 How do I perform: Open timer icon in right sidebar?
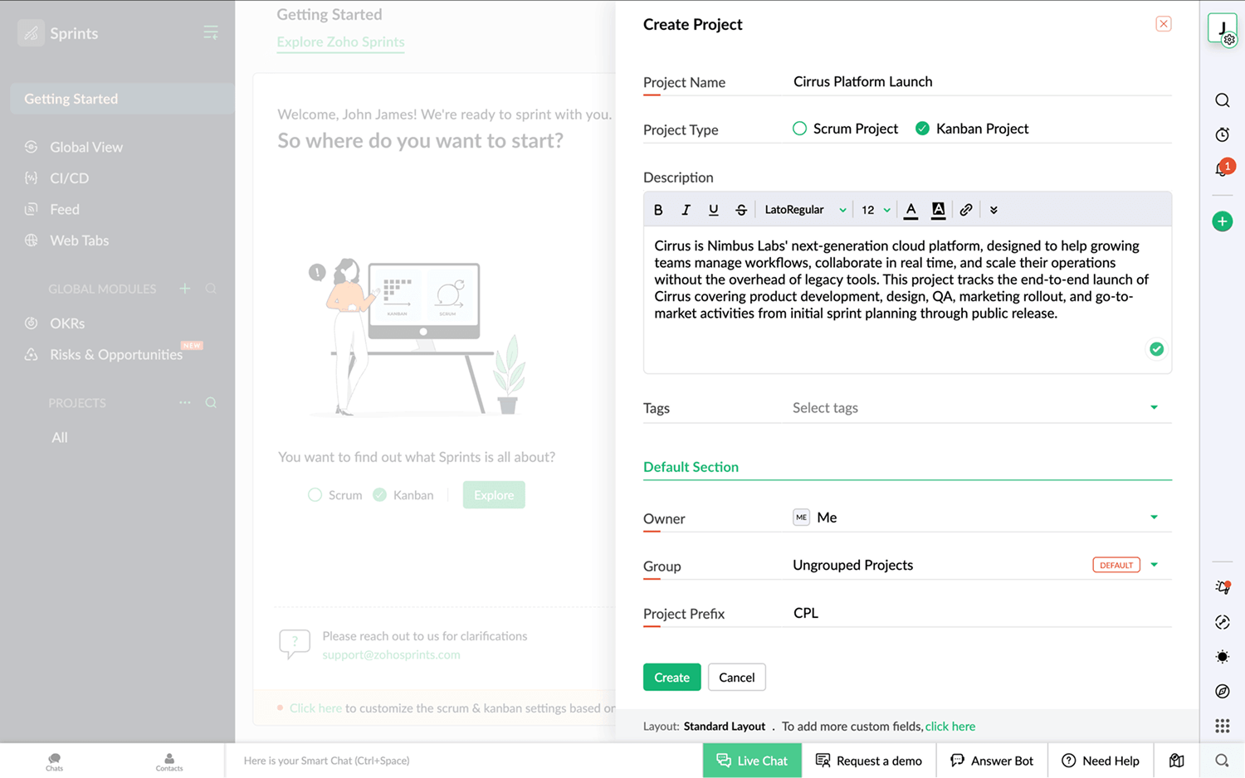click(x=1222, y=134)
